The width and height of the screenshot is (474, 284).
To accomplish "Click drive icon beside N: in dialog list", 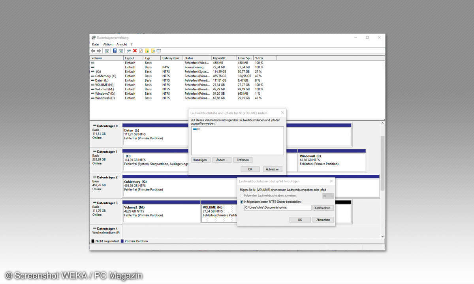I will point(195,129).
